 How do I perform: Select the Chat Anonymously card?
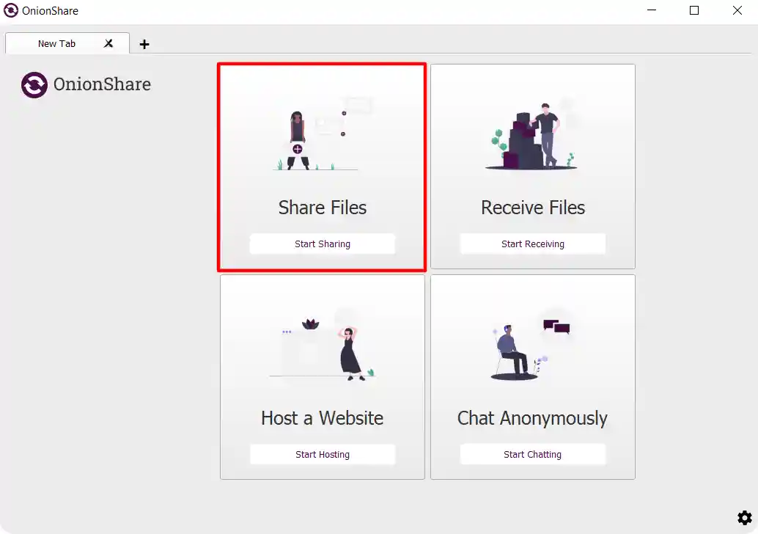532,376
